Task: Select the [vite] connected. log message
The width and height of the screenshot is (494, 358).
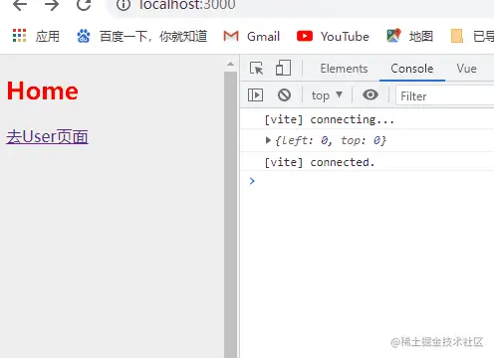Action: coord(320,162)
